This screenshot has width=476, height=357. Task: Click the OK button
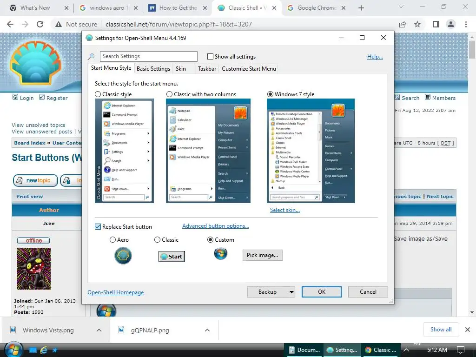tap(322, 292)
